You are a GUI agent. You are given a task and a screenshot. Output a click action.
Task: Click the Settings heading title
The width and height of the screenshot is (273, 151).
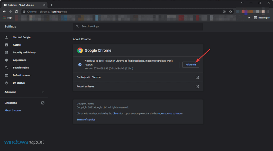tap(10, 27)
